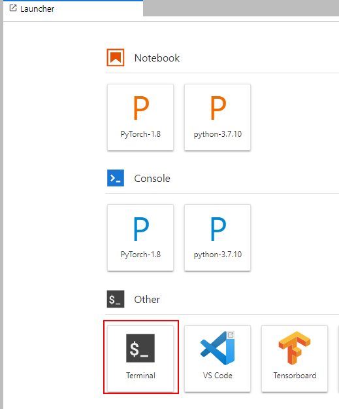Click the blue Console section icon
Viewport: 339px width, 409px height.
point(116,178)
